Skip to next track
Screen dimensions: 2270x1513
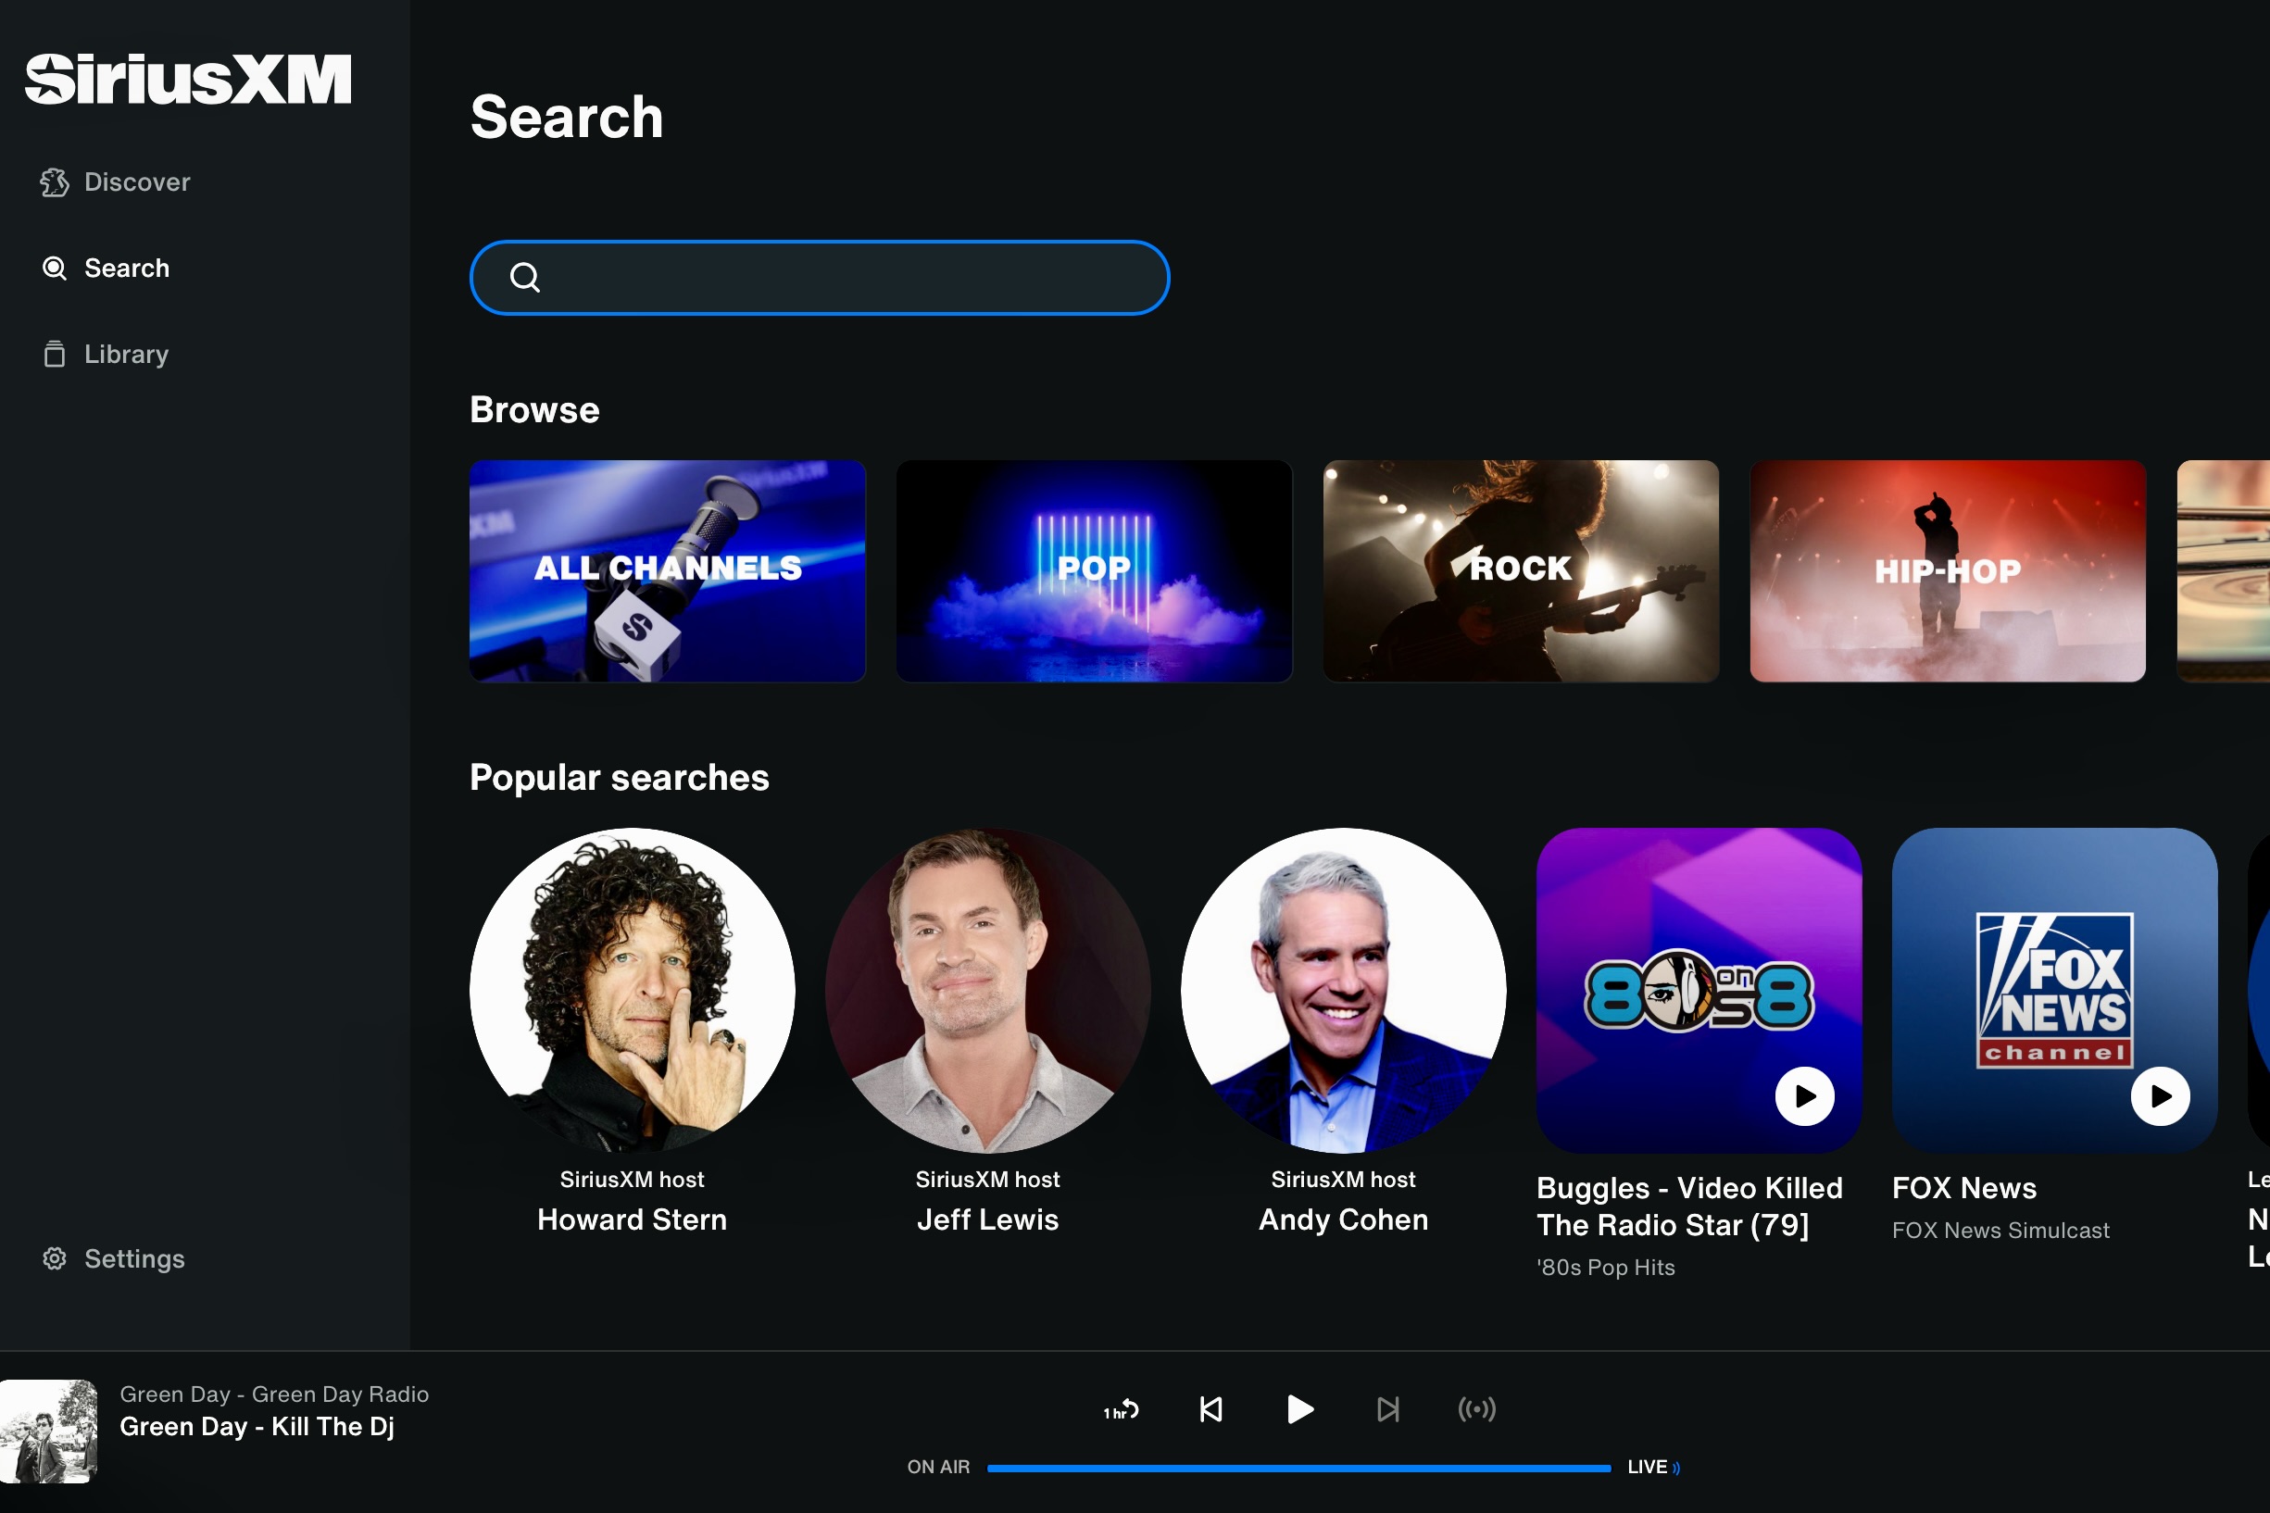(1388, 1409)
